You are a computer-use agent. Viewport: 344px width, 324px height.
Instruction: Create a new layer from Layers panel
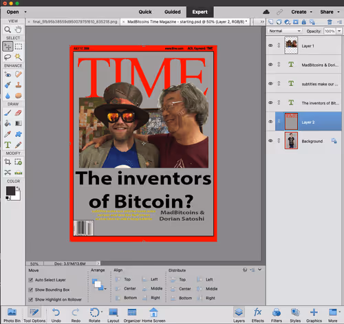(x=271, y=22)
